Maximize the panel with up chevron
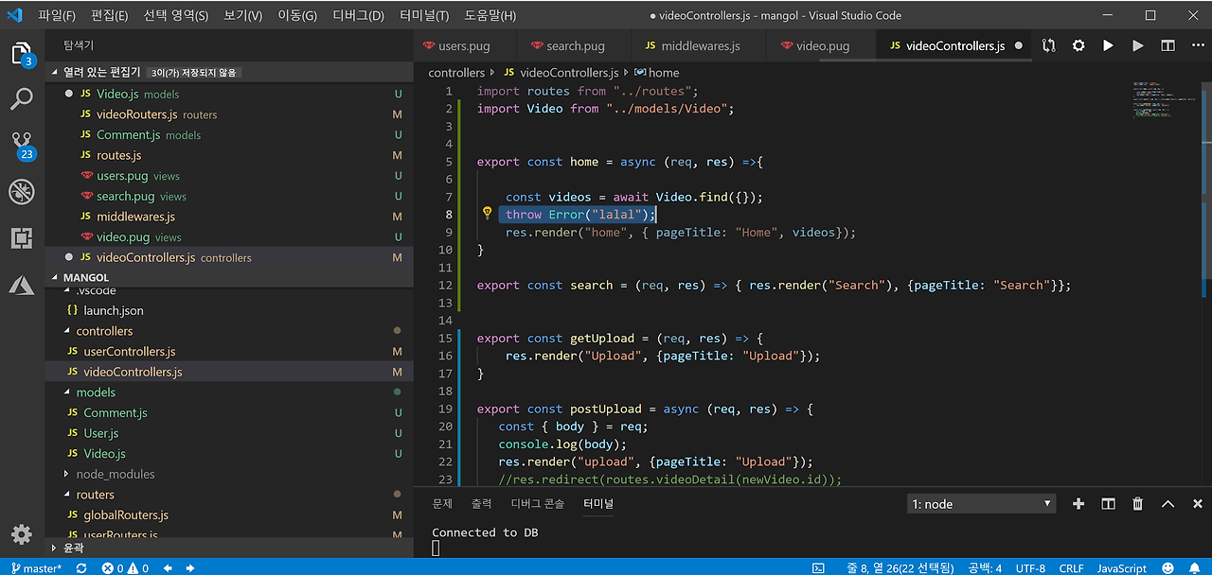 click(1168, 504)
